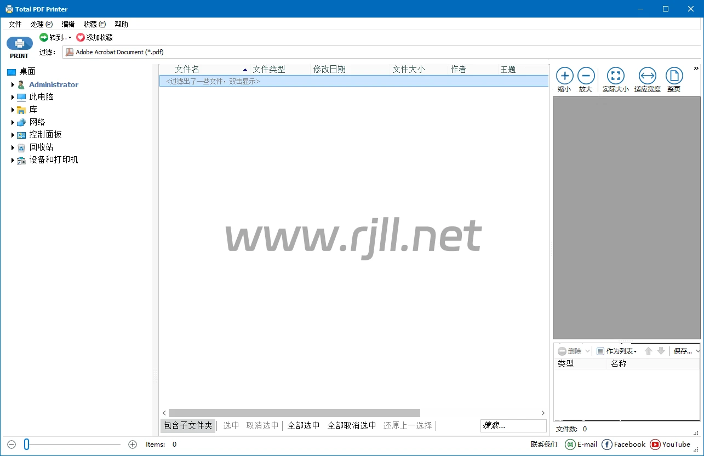Open the YouTube link icon

pos(655,444)
